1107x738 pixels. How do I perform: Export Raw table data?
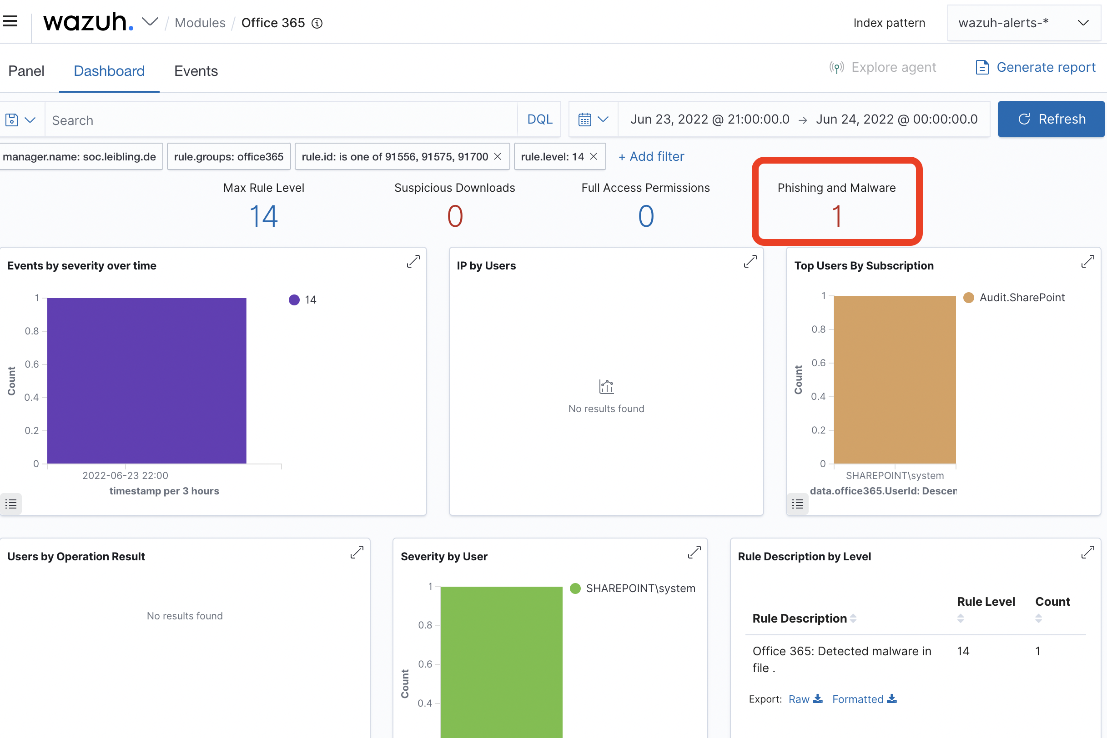coord(805,699)
